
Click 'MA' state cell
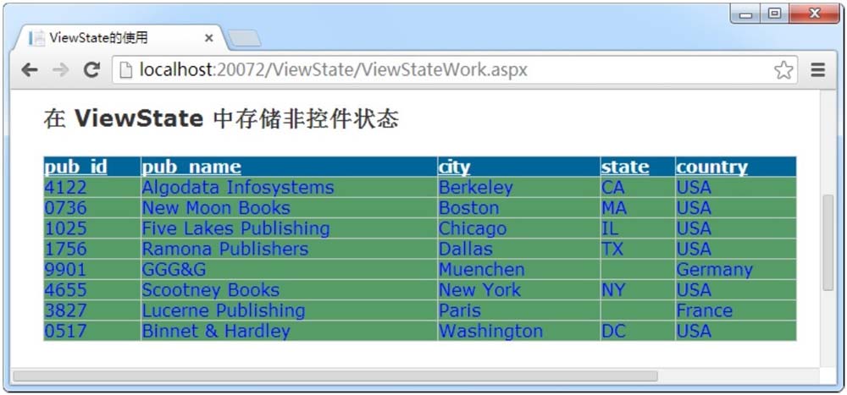(x=638, y=208)
